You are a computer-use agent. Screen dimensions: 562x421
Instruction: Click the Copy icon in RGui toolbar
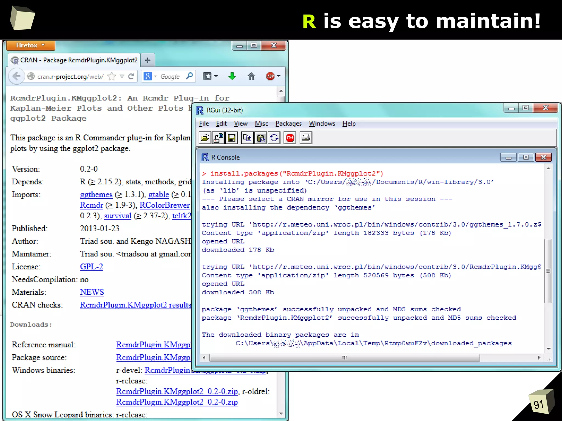[x=247, y=138]
